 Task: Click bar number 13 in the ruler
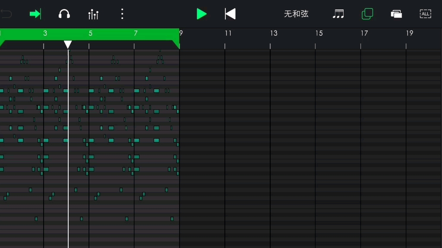pos(274,33)
